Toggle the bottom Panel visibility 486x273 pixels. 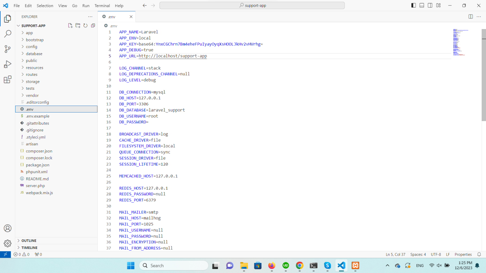tap(422, 5)
